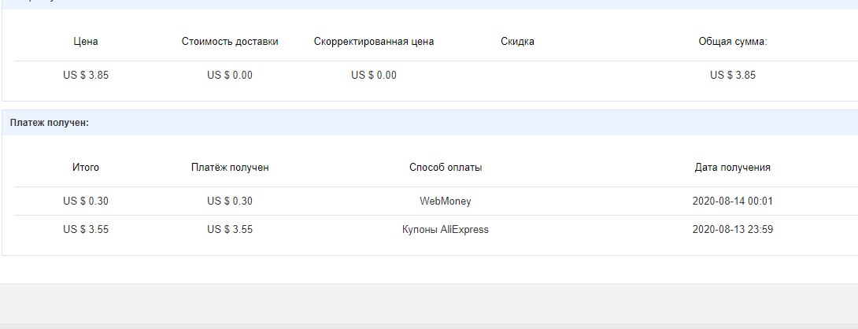858x329 pixels.
Task: Select the "Платёж получен" column header
Action: pyautogui.click(x=230, y=168)
